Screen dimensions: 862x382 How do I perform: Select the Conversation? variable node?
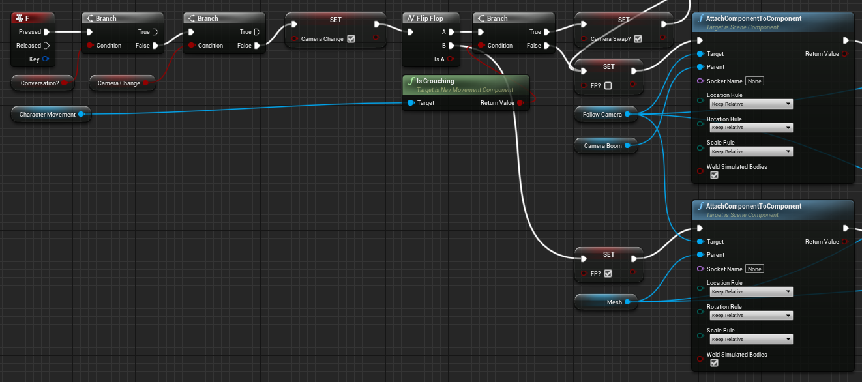(x=39, y=83)
